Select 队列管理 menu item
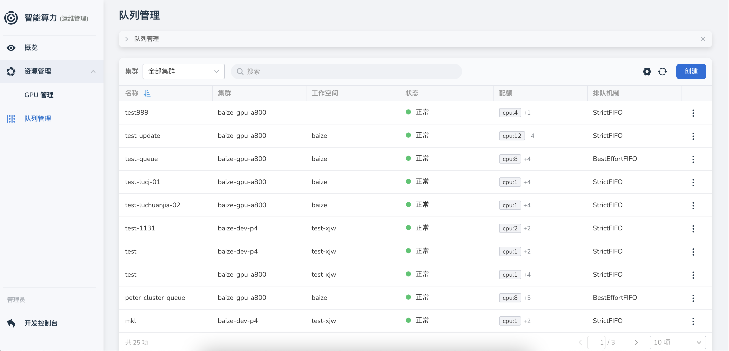729x351 pixels. point(38,119)
